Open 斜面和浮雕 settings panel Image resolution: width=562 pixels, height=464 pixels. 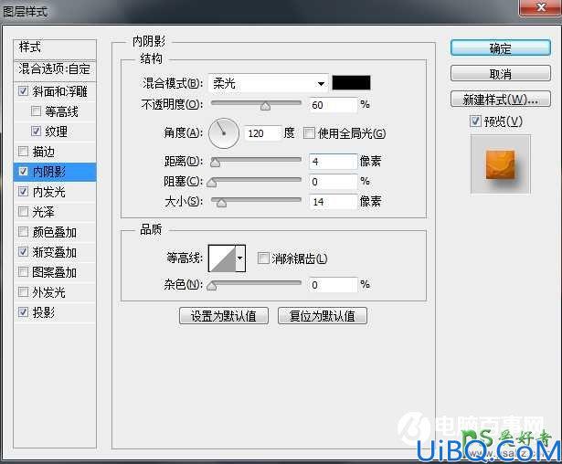coord(60,91)
